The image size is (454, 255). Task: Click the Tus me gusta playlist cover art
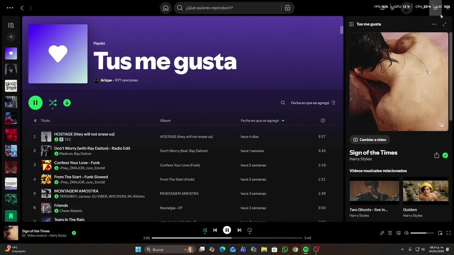click(x=58, y=54)
